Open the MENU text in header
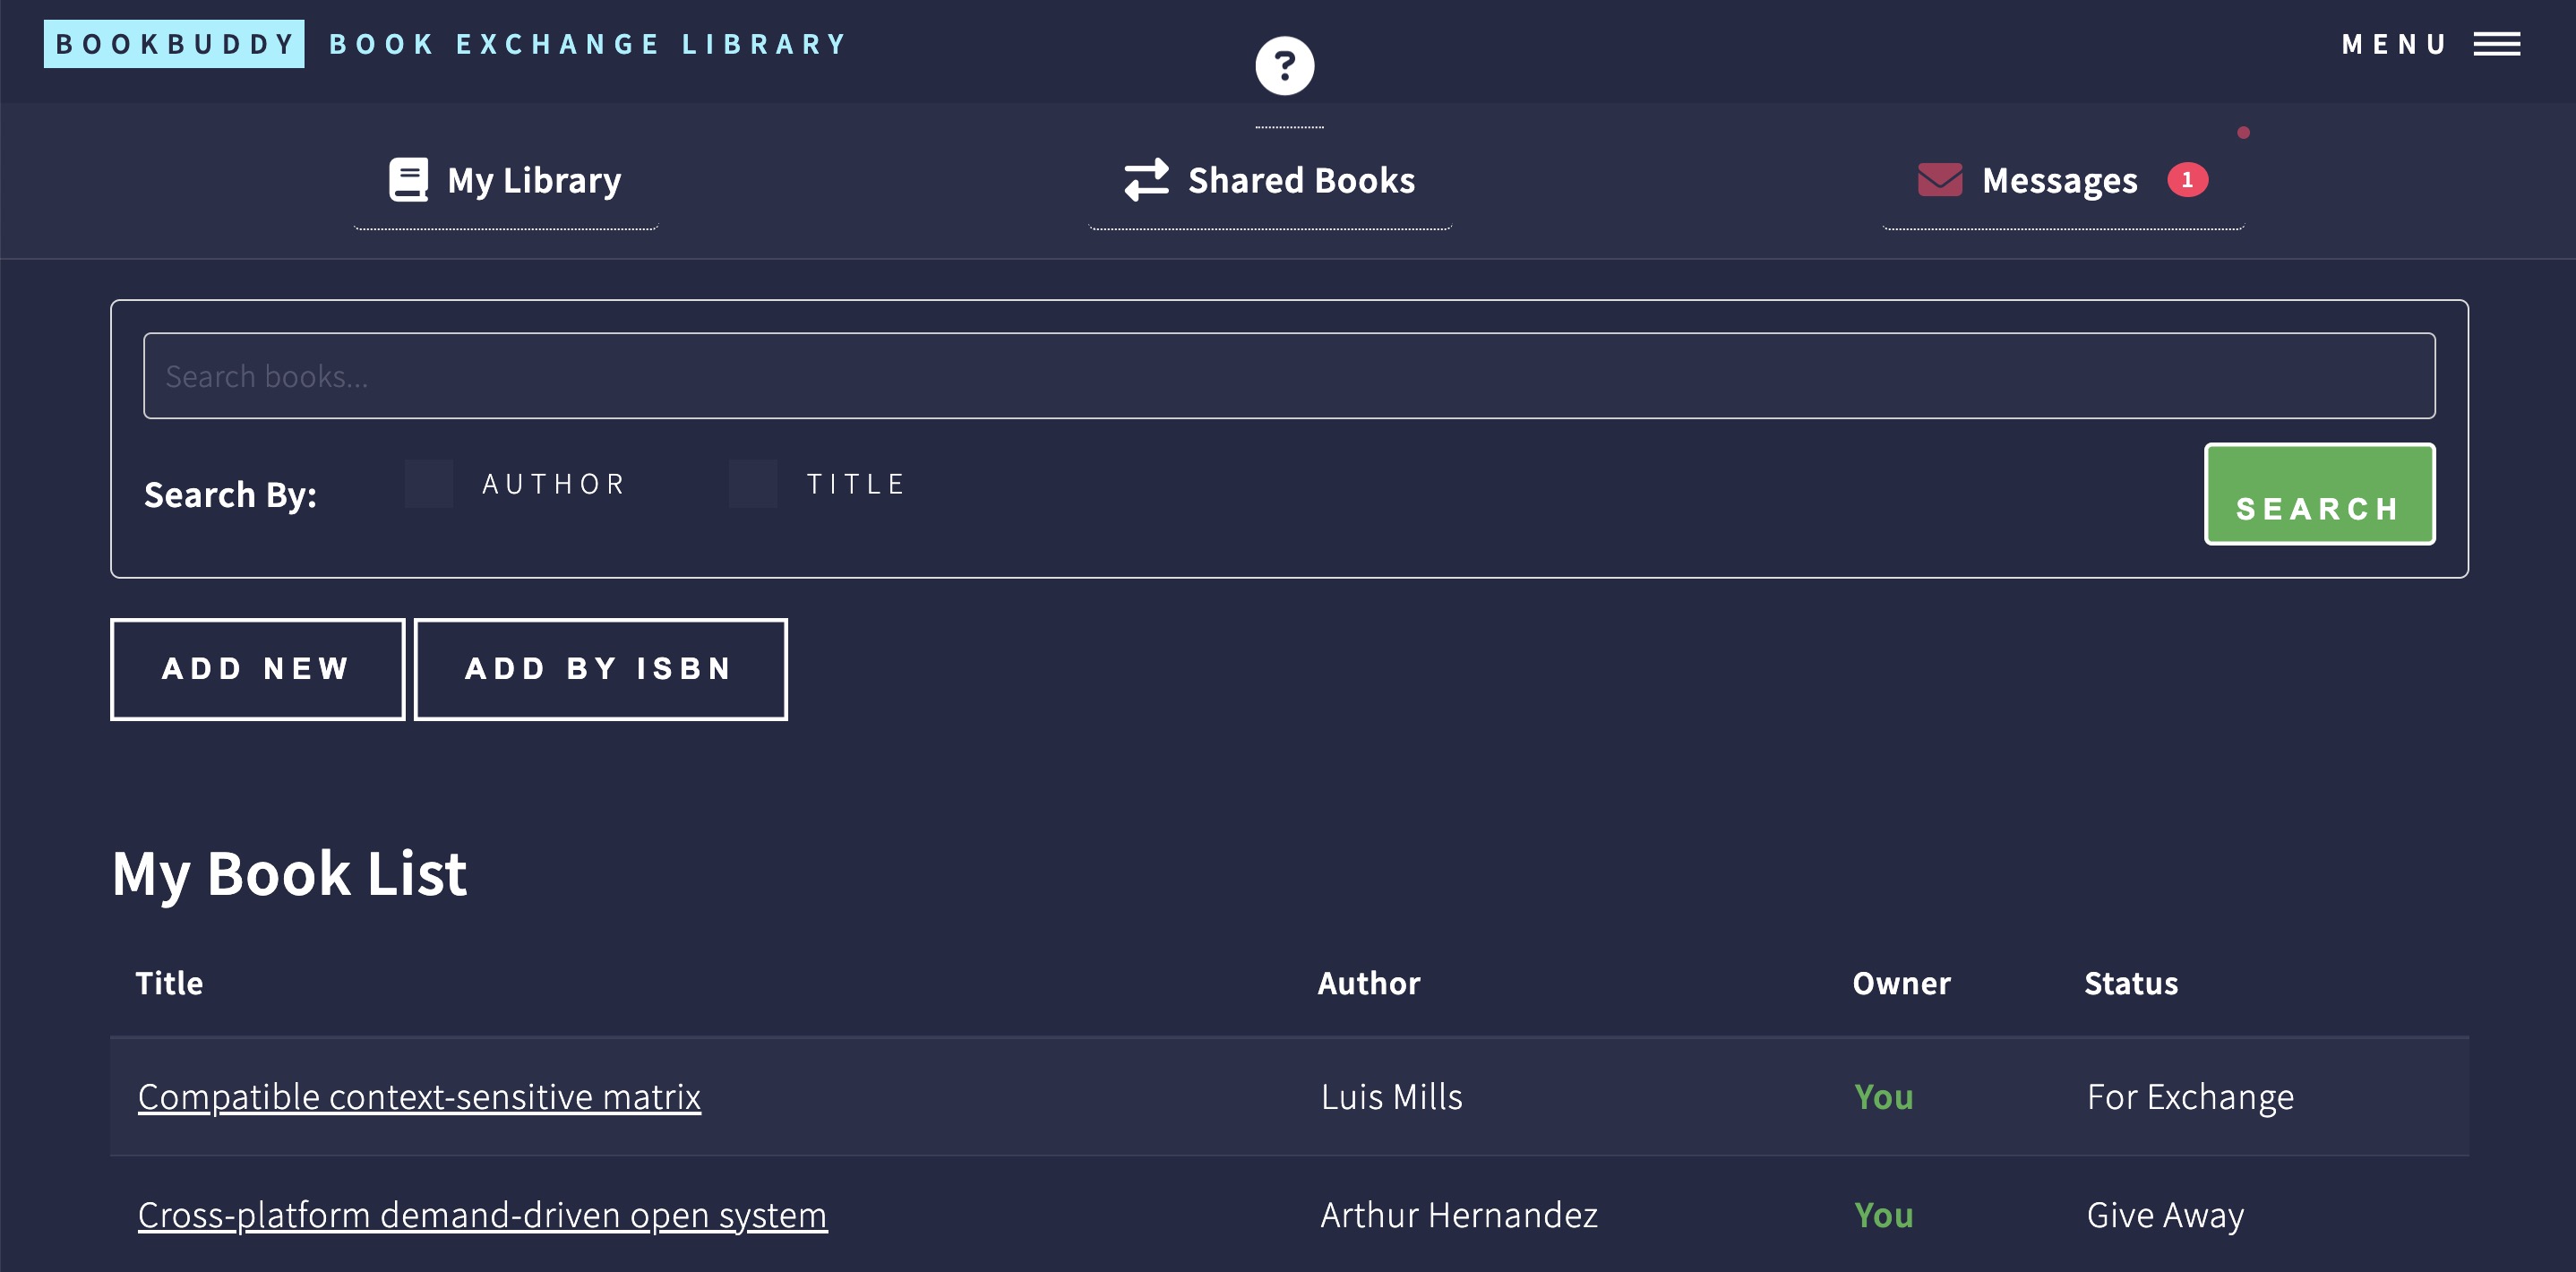The width and height of the screenshot is (2576, 1272). (x=2393, y=44)
